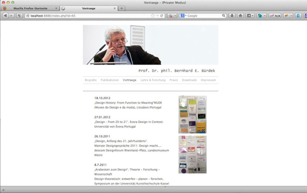Switch to Mozilla Firefox-Startseite tab
This screenshot has height=193, width=307.
(30, 9)
